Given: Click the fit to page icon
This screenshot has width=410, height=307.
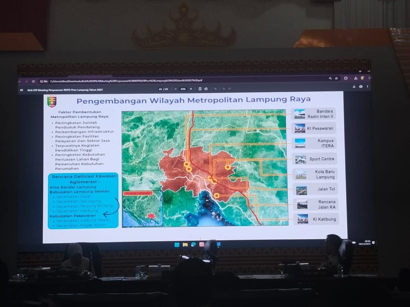Looking at the screenshot, I should pyautogui.click(x=200, y=89).
